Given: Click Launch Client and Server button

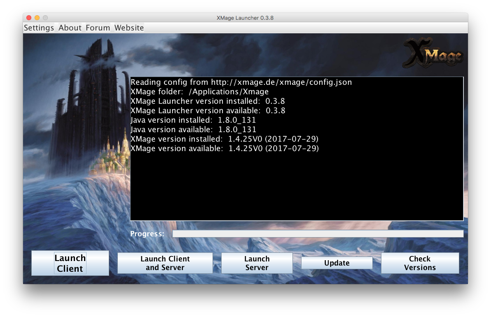Looking at the screenshot, I should pyautogui.click(x=165, y=263).
